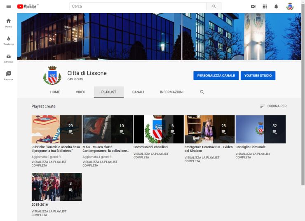This screenshot has height=221, width=305.
Task: View full playlist under Commissioni consiliari
Action: [151, 156]
